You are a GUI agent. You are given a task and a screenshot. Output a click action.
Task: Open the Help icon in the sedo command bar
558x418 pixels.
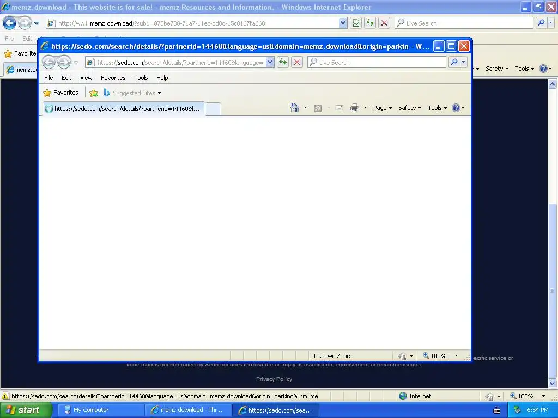(x=458, y=108)
